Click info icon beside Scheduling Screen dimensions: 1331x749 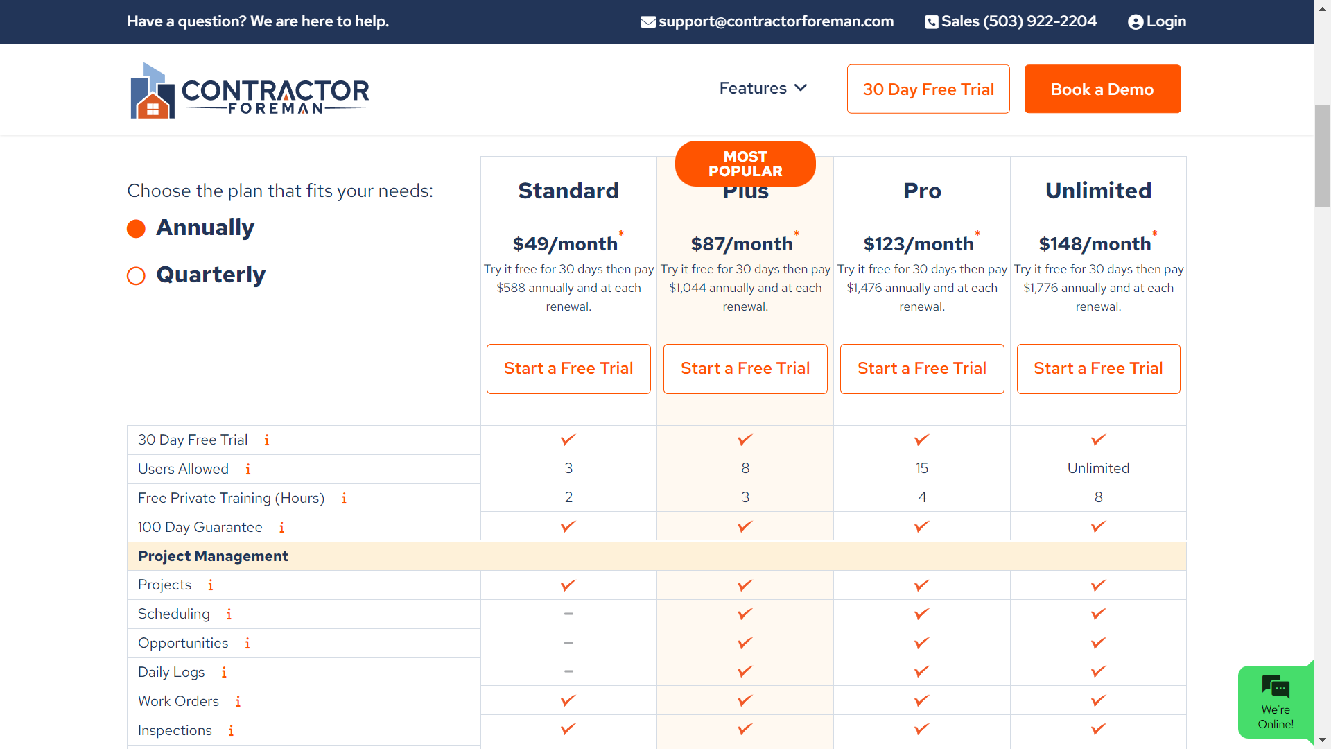point(229,614)
